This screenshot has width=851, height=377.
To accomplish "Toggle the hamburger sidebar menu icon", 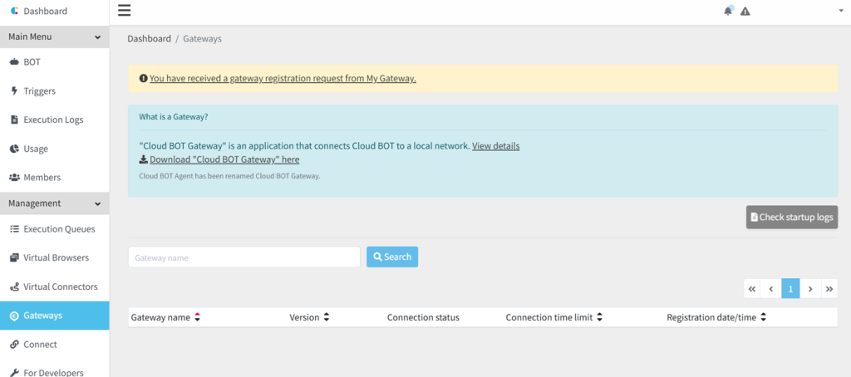I will [125, 11].
